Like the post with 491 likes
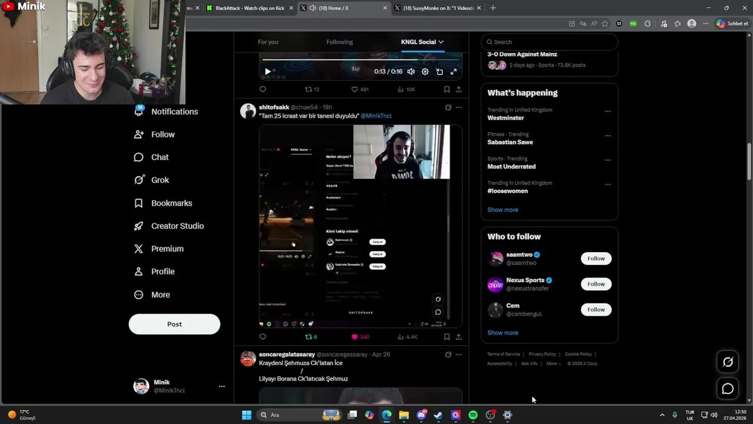 point(359,90)
